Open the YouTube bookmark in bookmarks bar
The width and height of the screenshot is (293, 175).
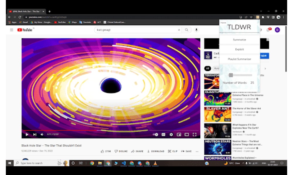[60, 22]
